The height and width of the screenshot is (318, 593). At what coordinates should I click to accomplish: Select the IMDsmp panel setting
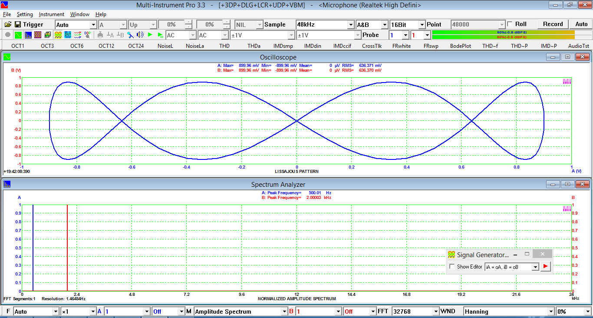pyautogui.click(x=283, y=46)
